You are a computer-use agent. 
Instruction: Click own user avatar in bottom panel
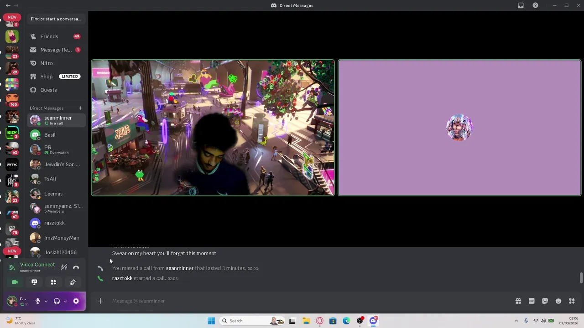pyautogui.click(x=12, y=301)
